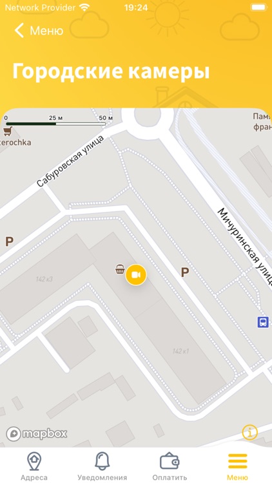Open the Оплатить tab
The image size is (272, 483).
tap(170, 466)
